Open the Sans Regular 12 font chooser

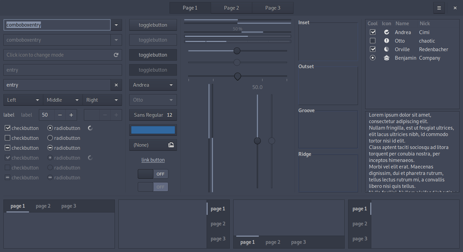(x=153, y=115)
